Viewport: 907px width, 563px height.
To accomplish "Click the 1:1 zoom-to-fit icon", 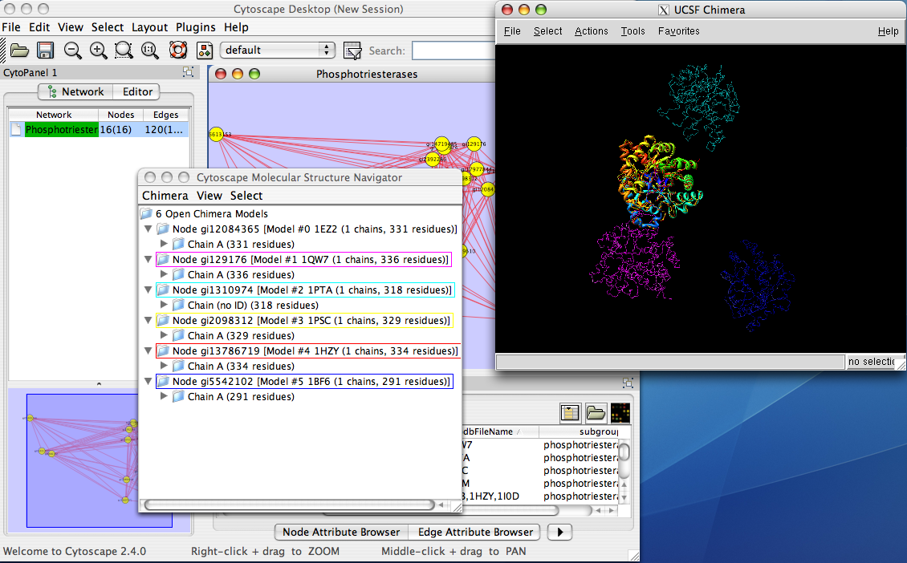I will (x=150, y=51).
